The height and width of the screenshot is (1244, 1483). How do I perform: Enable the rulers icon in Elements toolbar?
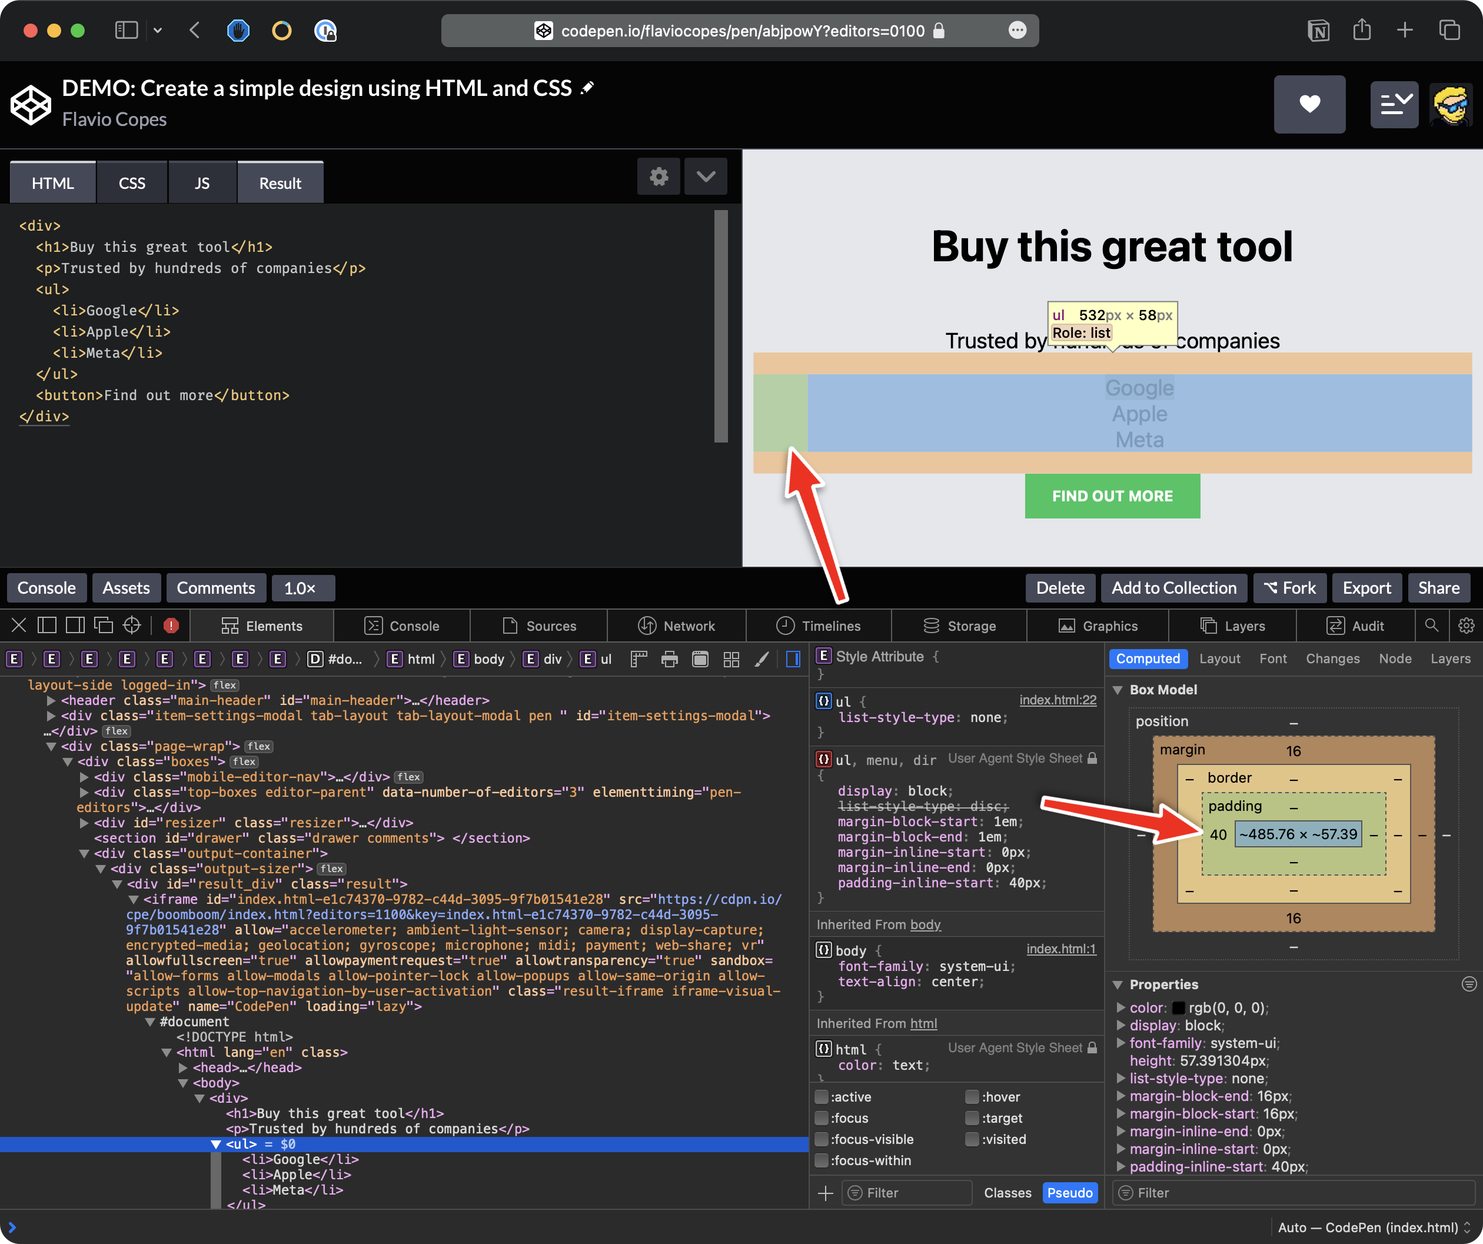click(639, 660)
